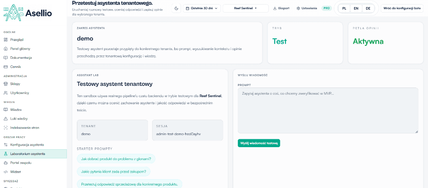Switch language to EN
This screenshot has height=188, width=428.
pos(356,8)
